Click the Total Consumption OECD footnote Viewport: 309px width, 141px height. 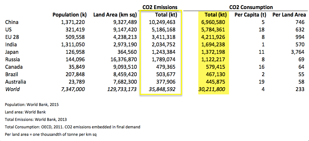73,127
